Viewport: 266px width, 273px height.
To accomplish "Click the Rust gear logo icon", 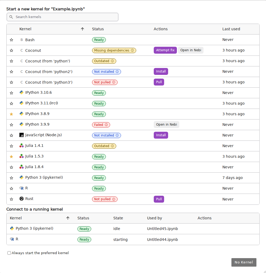I will point(22,199).
